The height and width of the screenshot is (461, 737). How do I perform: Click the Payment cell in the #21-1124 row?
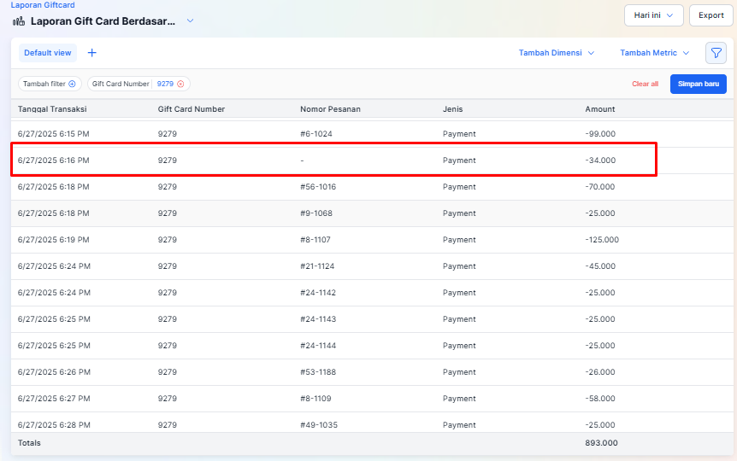point(459,266)
